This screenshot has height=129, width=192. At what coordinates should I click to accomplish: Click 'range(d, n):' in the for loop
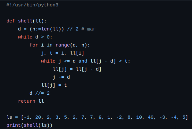pyautogui.click(x=73, y=45)
